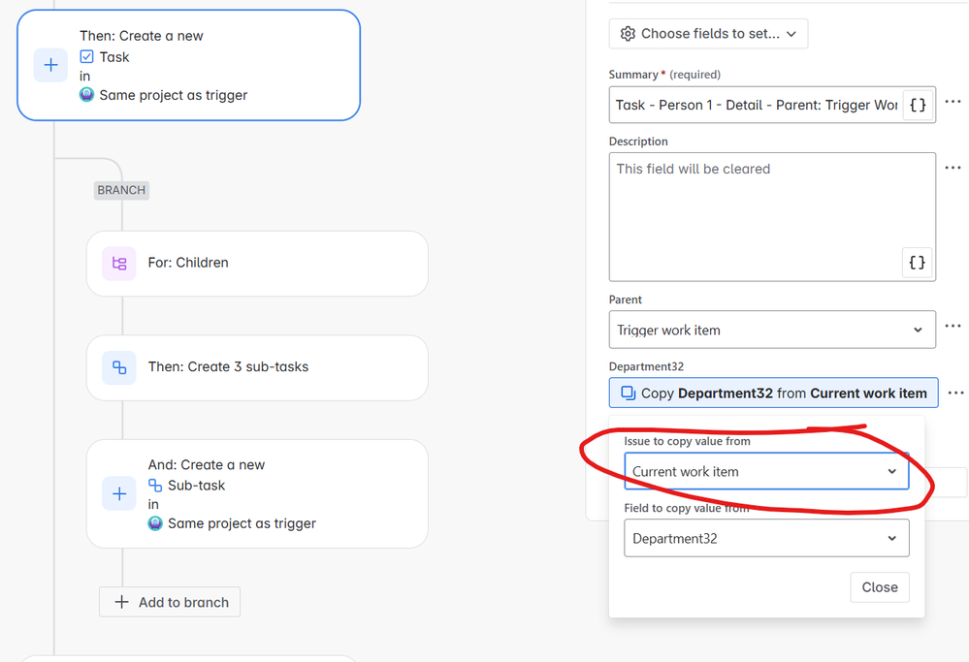Click the plus icon on the Create Task block
The image size is (969, 662).
50,65
